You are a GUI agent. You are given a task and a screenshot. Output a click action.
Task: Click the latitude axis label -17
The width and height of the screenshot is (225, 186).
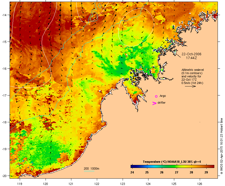(4, 95)
